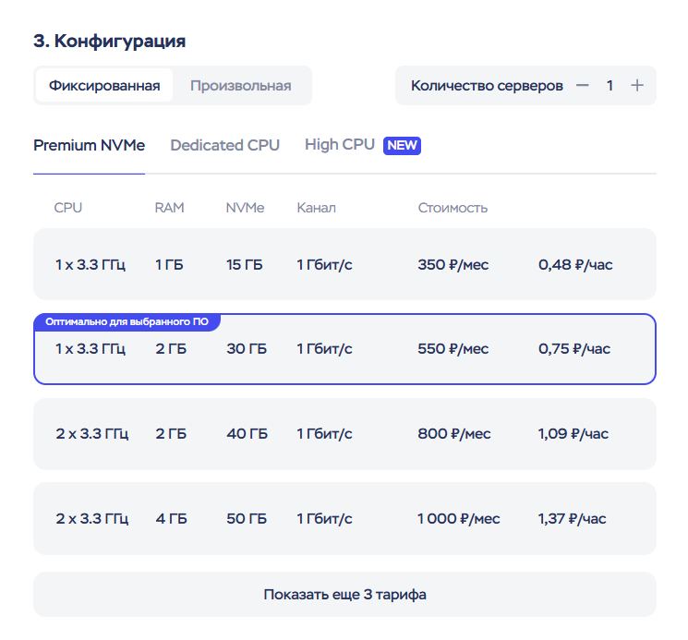Image resolution: width=688 pixels, height=640 pixels.
Task: Choose the 550 ₽/мес optimal tariff
Action: point(344,351)
